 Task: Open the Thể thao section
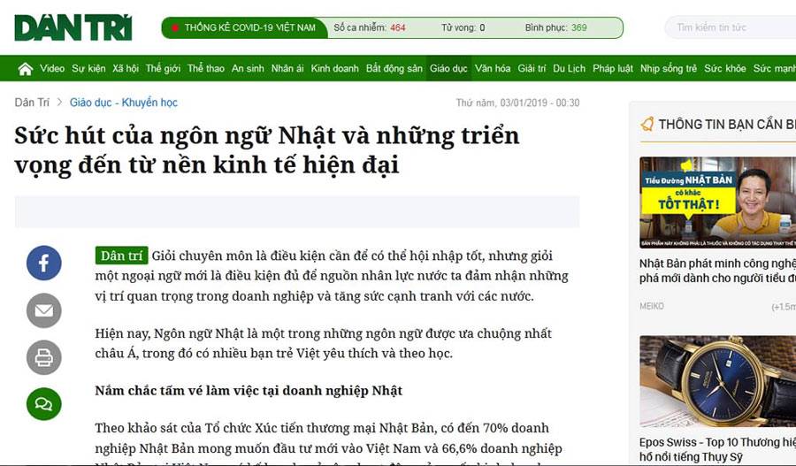pyautogui.click(x=206, y=69)
